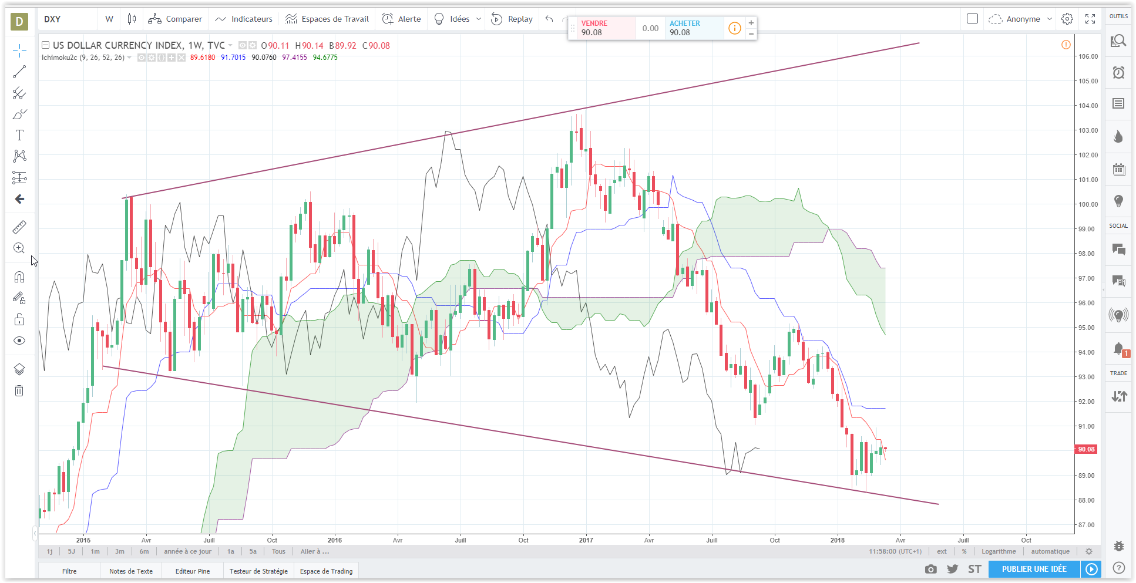This screenshot has height=583, width=1136.
Task: Pick the ruler measure tool
Action: (19, 227)
